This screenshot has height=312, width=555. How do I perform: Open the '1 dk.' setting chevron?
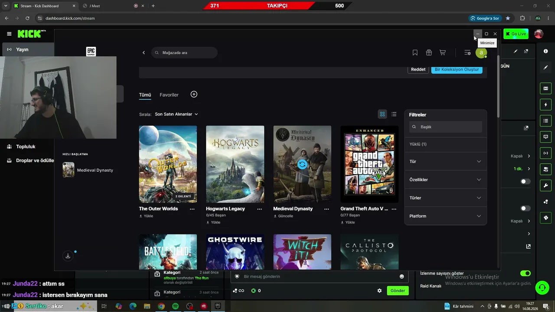pyautogui.click(x=529, y=169)
